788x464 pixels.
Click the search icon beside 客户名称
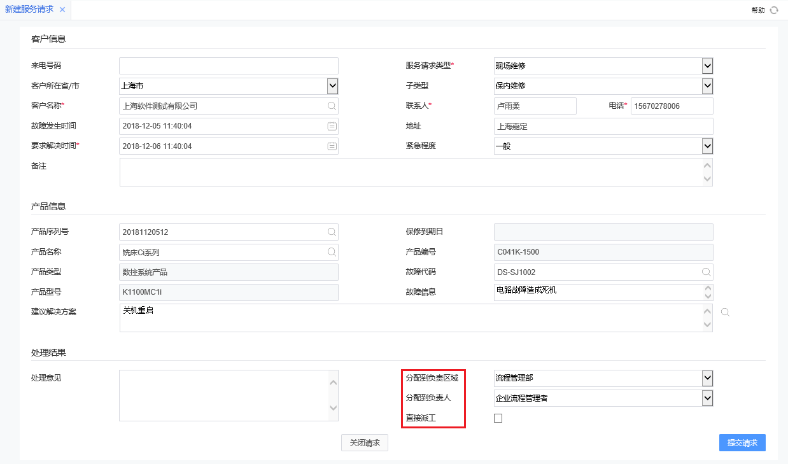pos(331,106)
